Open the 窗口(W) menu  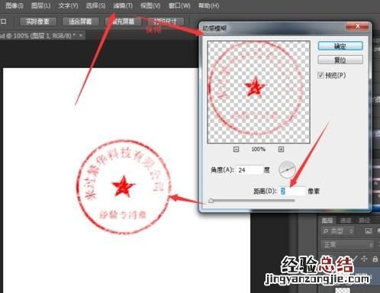[179, 5]
